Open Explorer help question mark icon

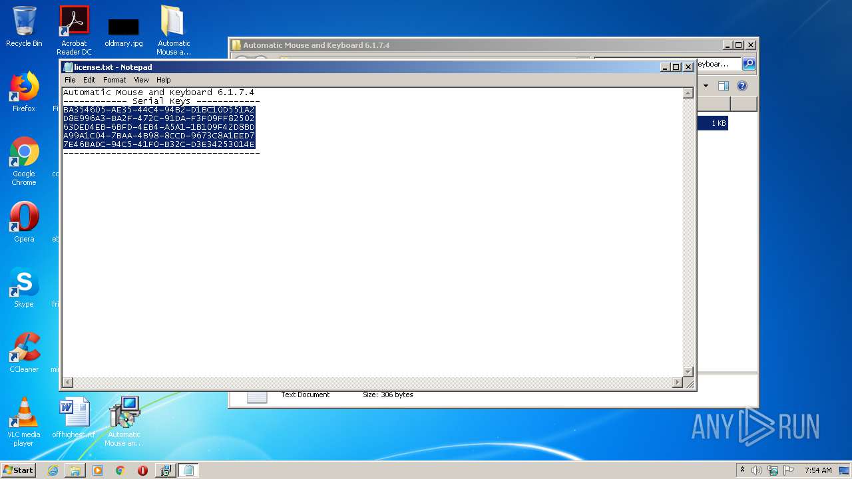tap(742, 86)
